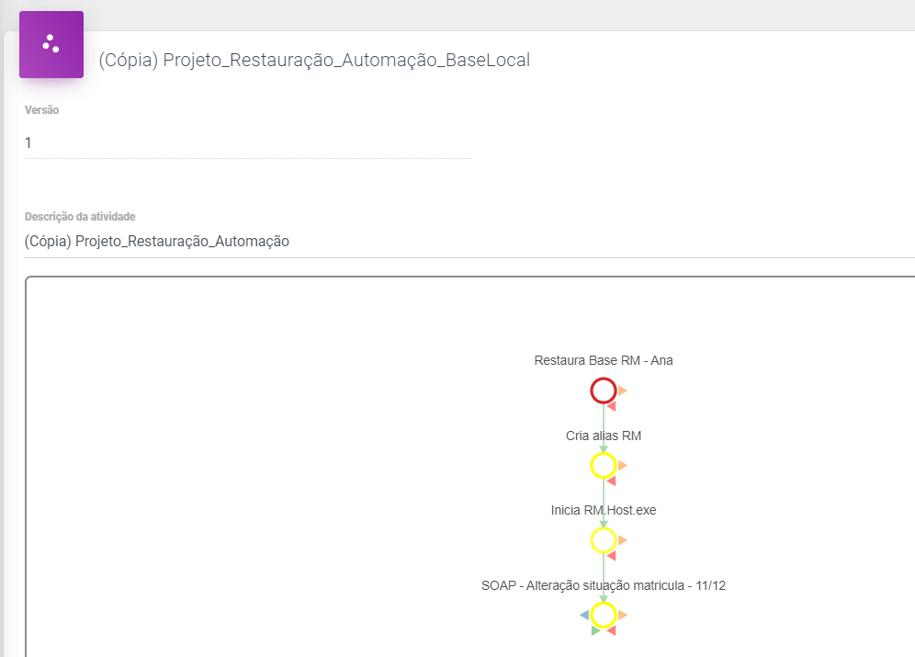Select the yellow SOAP Alteração situação node
Viewport: 915px width, 657px height.
tap(603, 615)
